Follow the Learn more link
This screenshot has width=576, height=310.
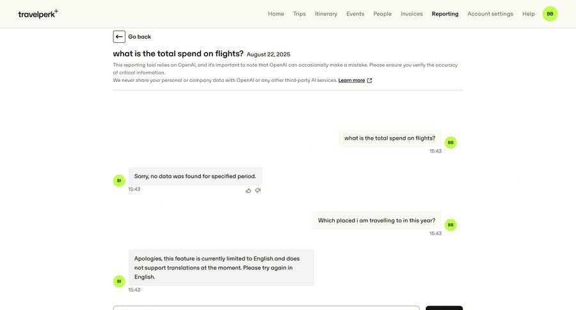(351, 80)
